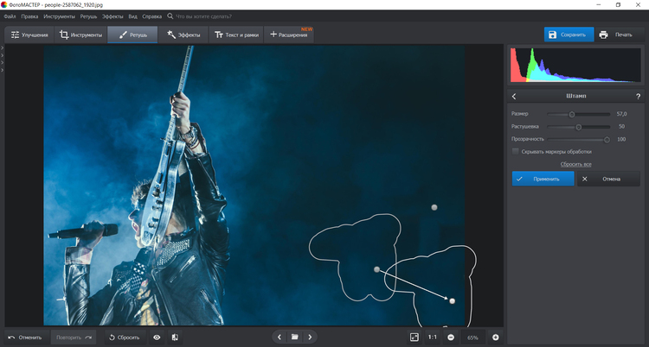Click the back arrow in Штамп panel header
Viewport: 649px width, 347px height.
514,97
